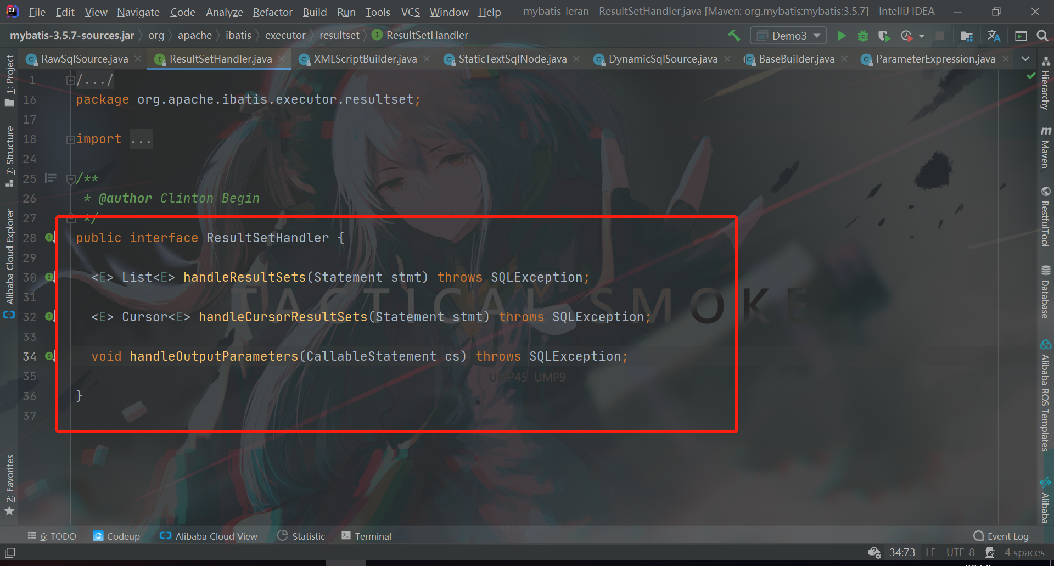Open Project Structure dialog icon
1054x566 pixels.
point(967,36)
